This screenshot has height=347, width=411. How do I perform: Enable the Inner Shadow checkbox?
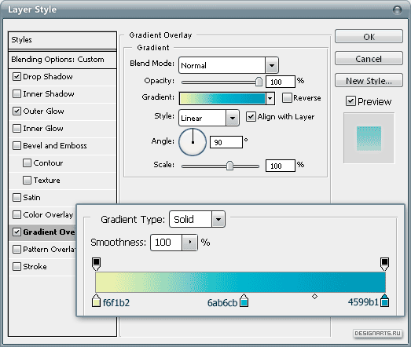[x=17, y=94]
